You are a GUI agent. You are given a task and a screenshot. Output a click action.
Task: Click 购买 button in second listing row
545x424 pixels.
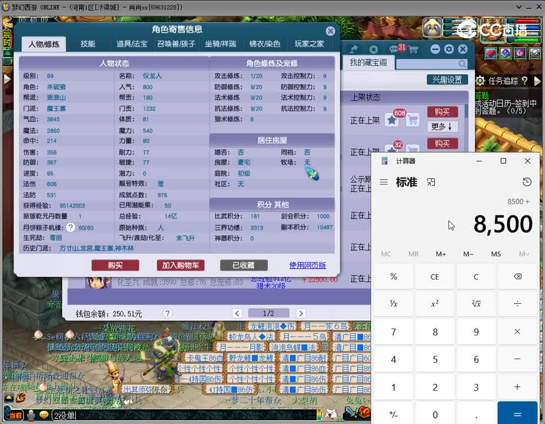442,143
